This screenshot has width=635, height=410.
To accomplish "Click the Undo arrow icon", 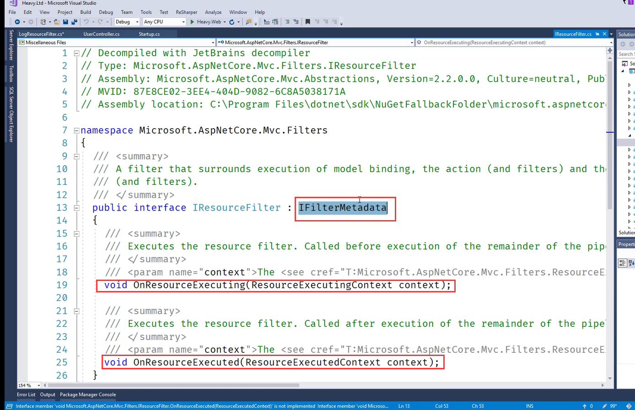I will 86,22.
